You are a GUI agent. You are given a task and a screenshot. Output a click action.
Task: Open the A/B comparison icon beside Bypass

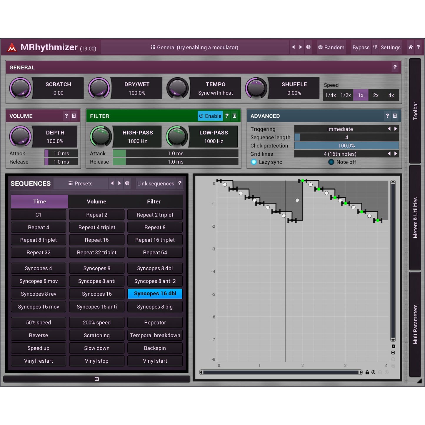(375, 47)
